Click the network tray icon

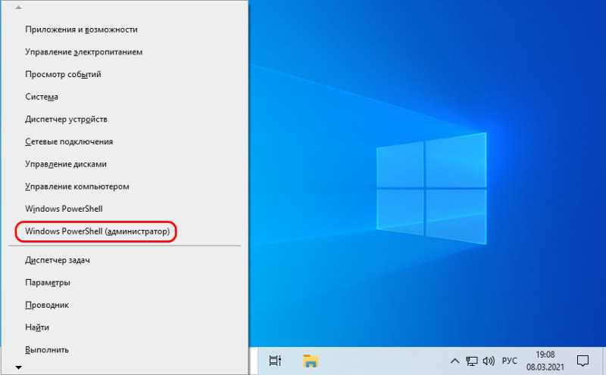[471, 361]
